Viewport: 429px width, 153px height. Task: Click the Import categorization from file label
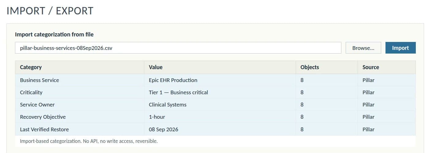54,35
